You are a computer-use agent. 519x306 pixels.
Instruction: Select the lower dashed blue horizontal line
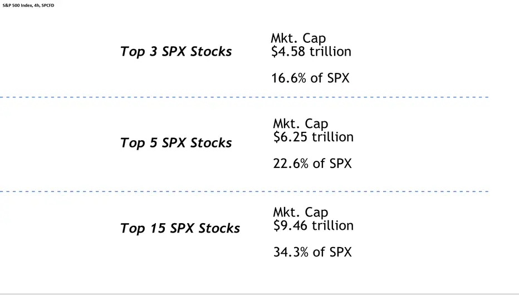[x=244, y=191]
